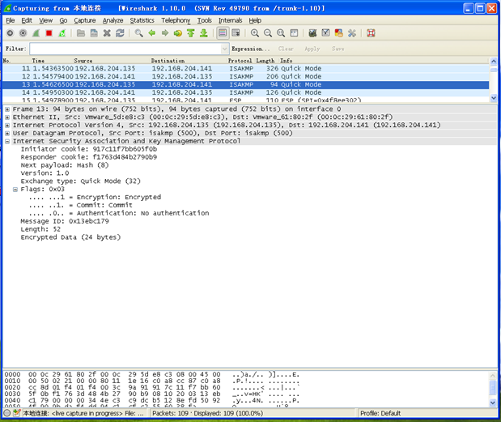
Task: Stop the running live capture
Action: point(49,33)
